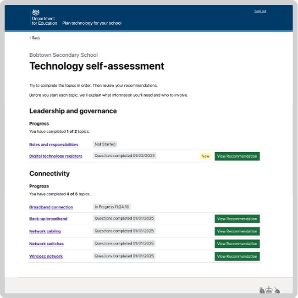Open the Back-up broadband topic
298x298 pixels.
click(48, 219)
